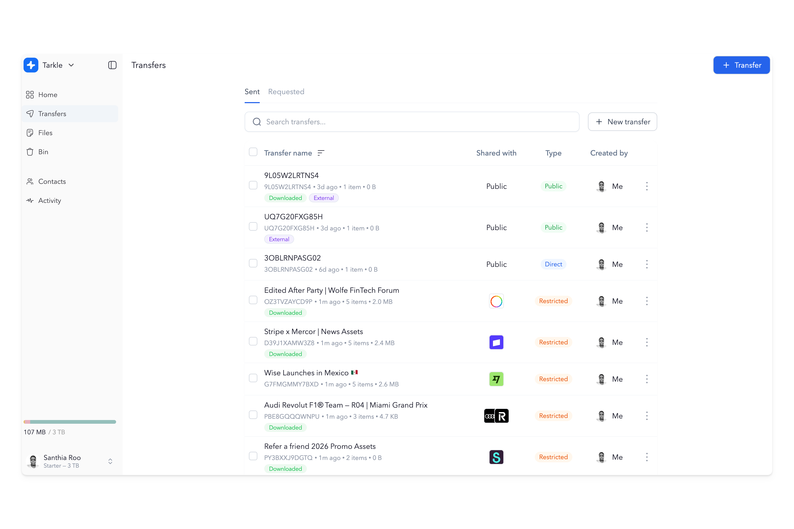794x529 pixels.
Task: Click the Direct type badge on 3OBLRNPASG02
Action: (553, 264)
